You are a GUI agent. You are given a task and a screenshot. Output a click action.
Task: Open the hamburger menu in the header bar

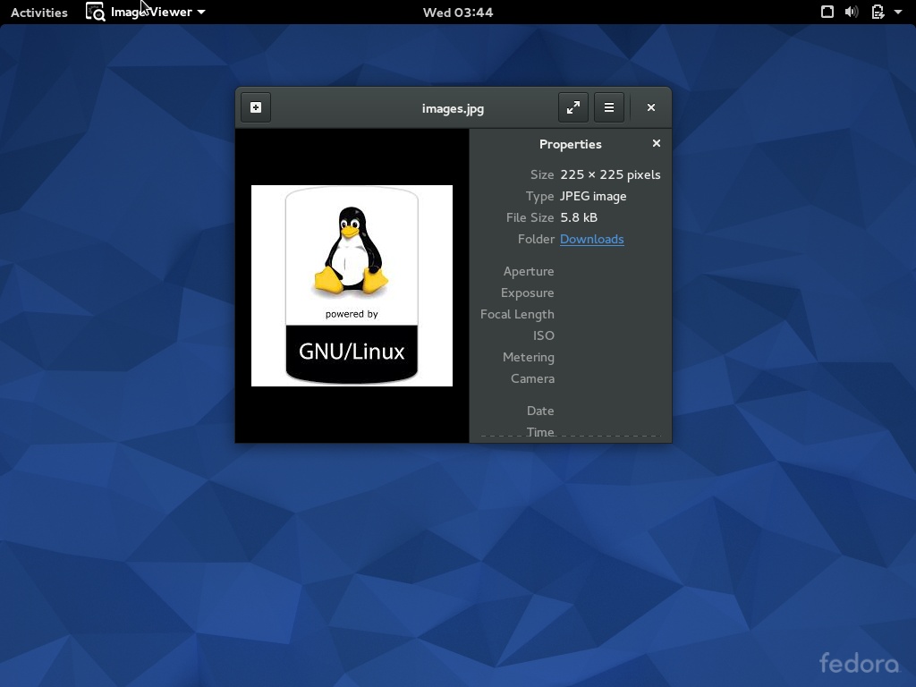(x=609, y=107)
